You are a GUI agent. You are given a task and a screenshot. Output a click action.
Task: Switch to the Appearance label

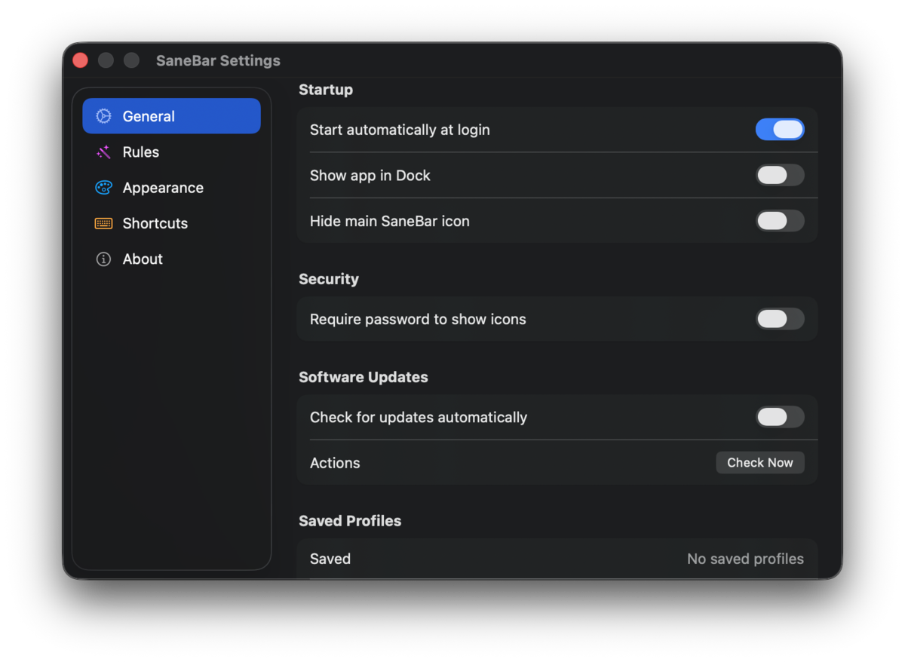163,188
